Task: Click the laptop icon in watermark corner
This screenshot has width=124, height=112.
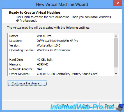Action: [x=119, y=108]
